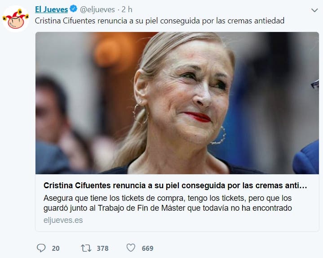Open the El Jueves profile name link
The width and height of the screenshot is (323, 258).
(x=51, y=9)
